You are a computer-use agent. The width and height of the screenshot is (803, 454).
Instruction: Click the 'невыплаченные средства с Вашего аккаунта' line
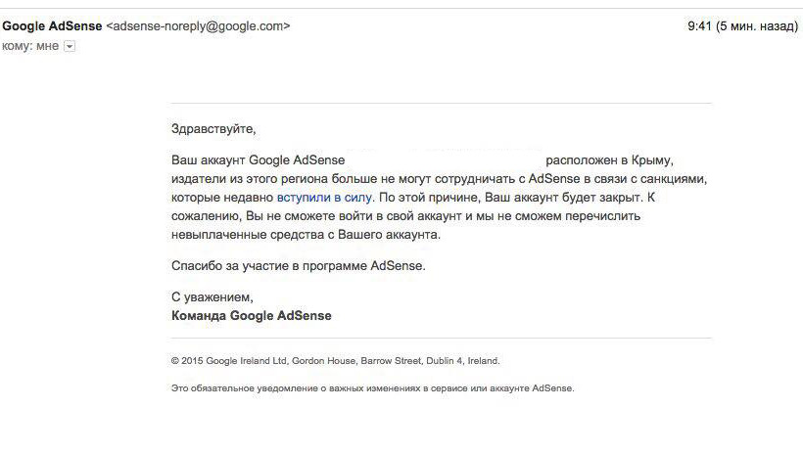(306, 235)
